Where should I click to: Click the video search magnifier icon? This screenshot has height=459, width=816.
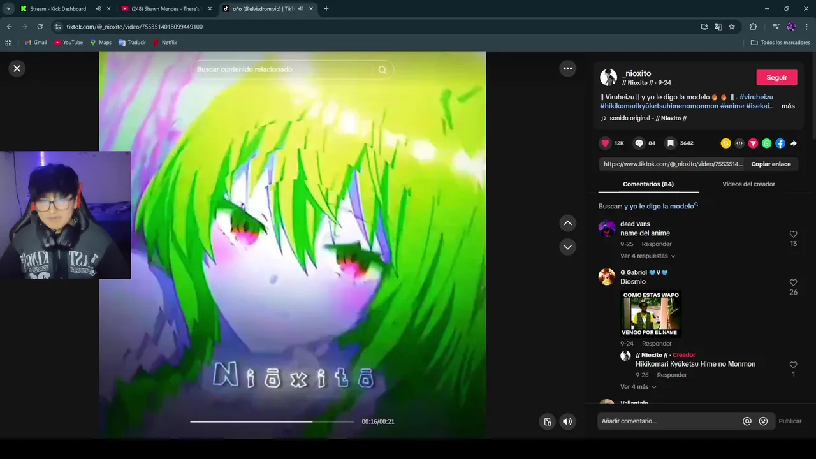click(x=382, y=69)
